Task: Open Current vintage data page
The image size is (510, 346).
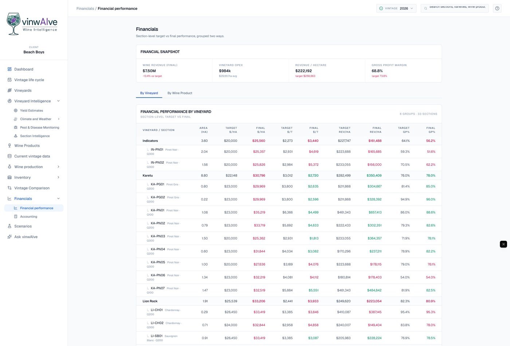Action: (34, 156)
